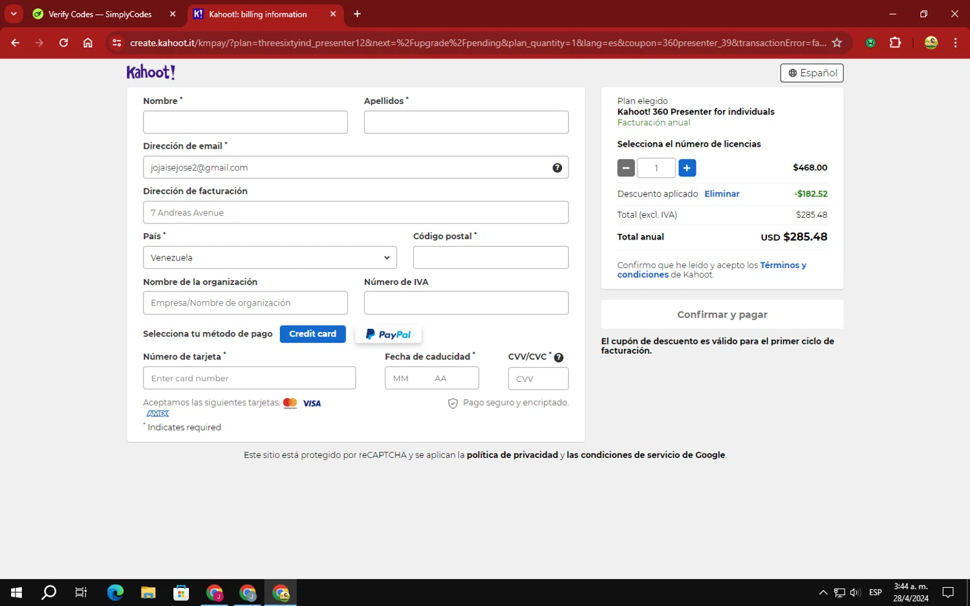Open las condiciones de servicio de Google link

645,455
